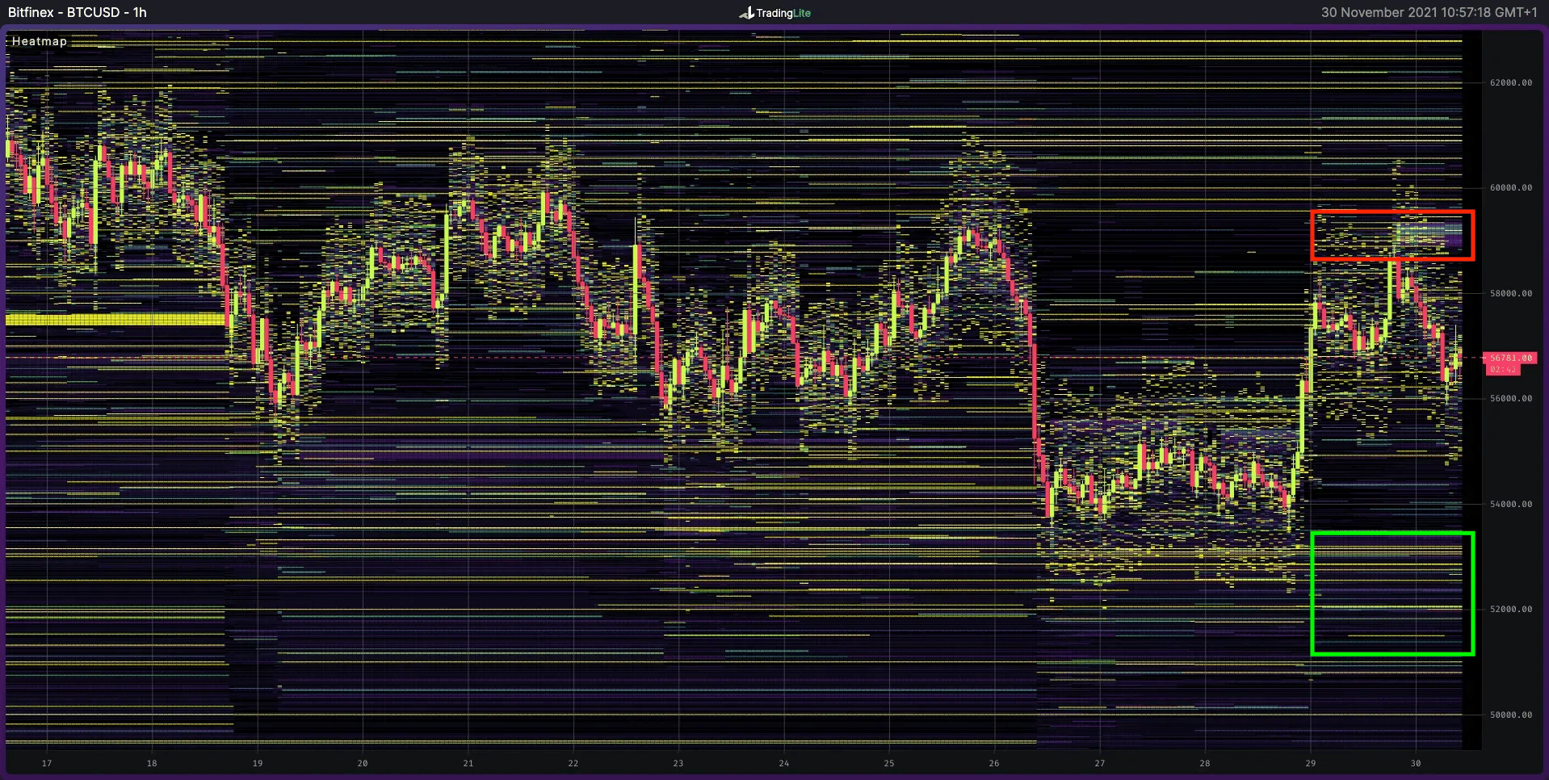Select date "28" on the time axis
This screenshot has width=1549, height=780.
coord(1205,763)
